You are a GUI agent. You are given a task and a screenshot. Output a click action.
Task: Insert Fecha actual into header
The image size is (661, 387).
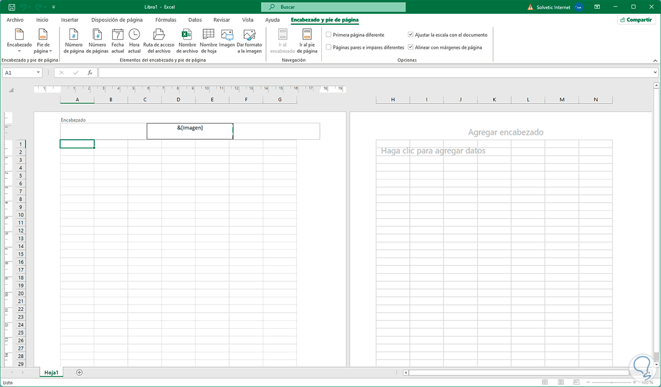(118, 42)
